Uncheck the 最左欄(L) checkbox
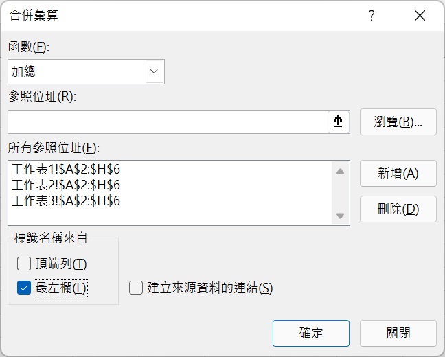The height and width of the screenshot is (357, 445). click(24, 288)
